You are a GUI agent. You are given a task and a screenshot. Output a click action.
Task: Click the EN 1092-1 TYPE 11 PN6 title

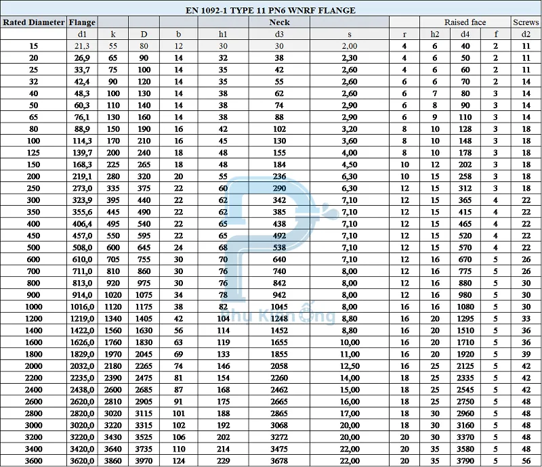pos(270,10)
